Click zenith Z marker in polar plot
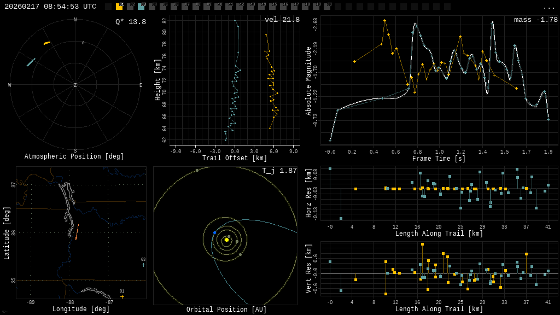The width and height of the screenshot is (560, 315). pos(75,85)
